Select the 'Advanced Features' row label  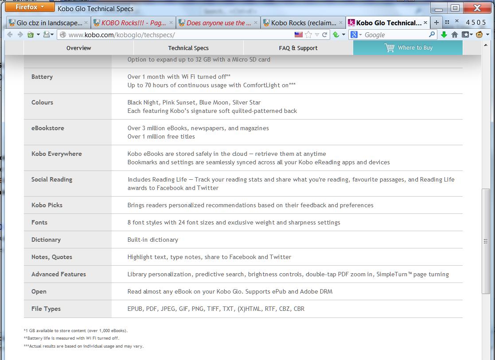tap(59, 274)
